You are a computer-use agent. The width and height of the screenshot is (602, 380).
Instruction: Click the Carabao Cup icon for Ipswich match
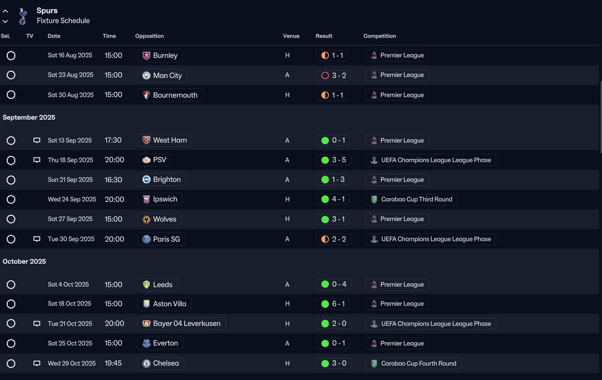point(374,200)
